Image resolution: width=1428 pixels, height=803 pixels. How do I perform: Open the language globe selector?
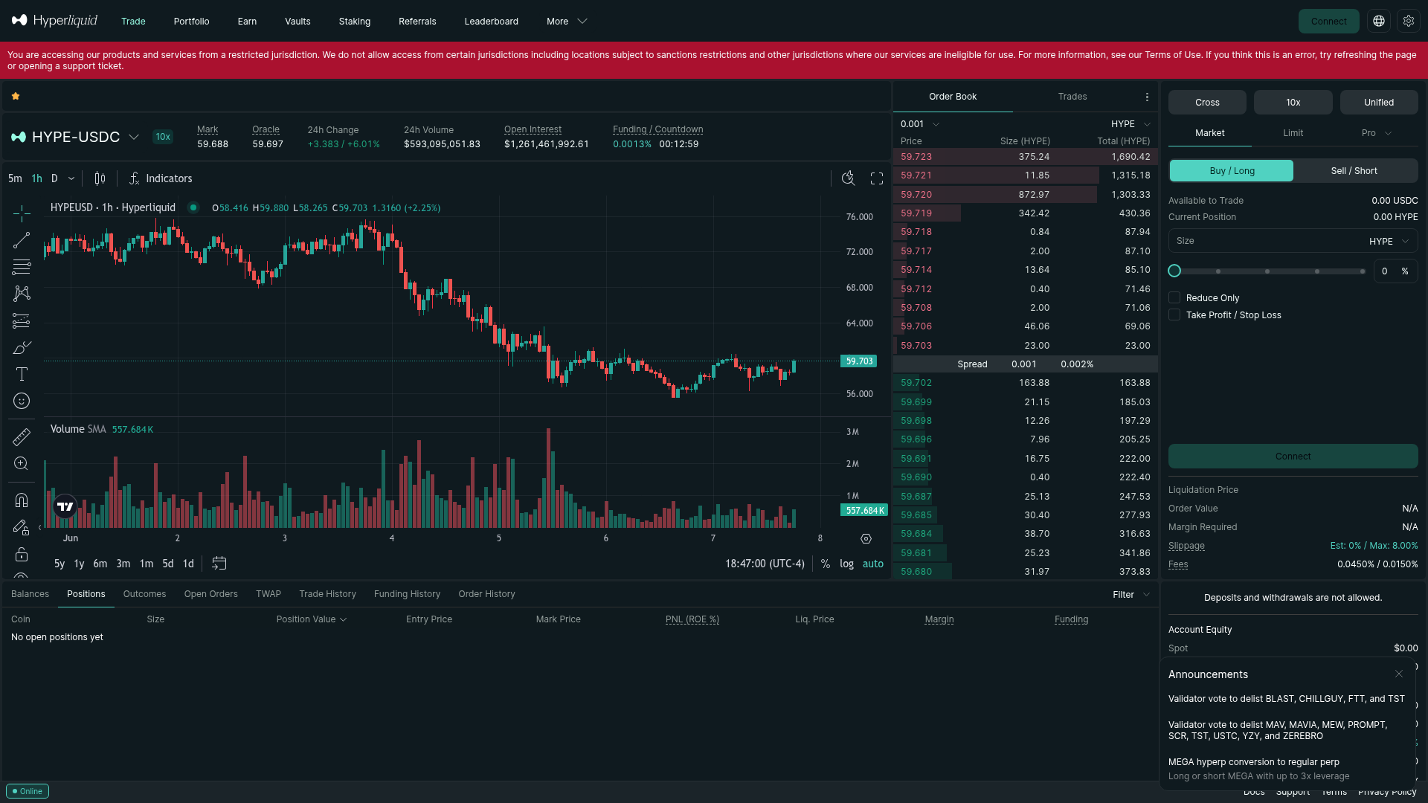(x=1379, y=21)
